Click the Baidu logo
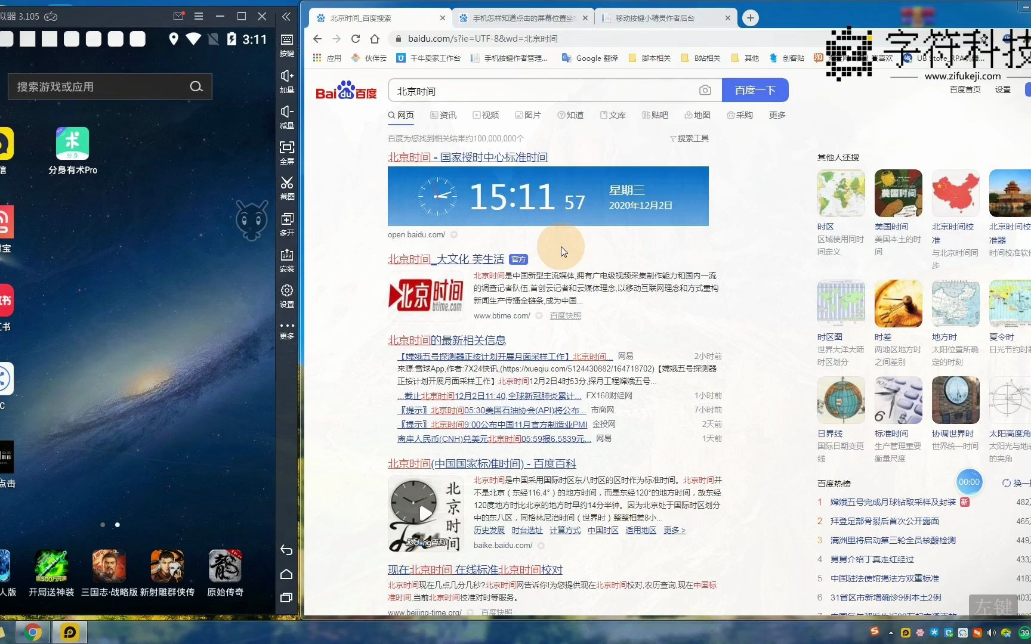Image resolution: width=1031 pixels, height=644 pixels. pos(346,91)
